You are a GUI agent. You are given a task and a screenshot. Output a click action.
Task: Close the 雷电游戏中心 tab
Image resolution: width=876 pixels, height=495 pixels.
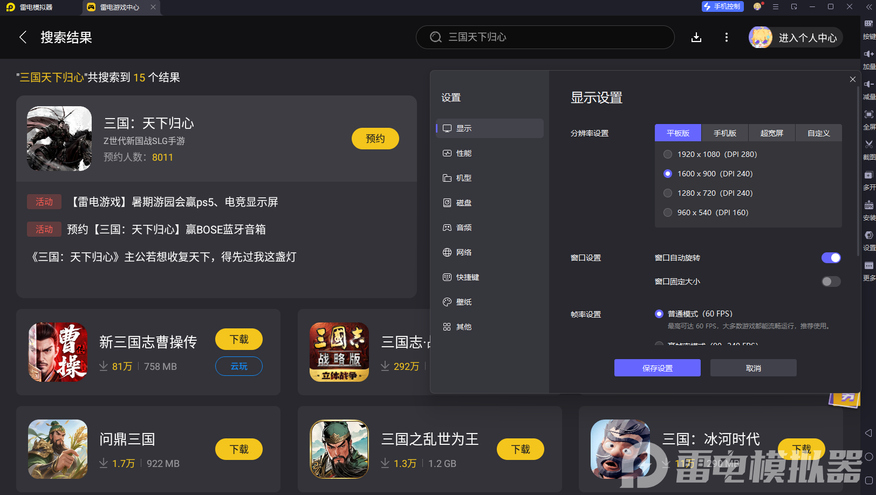(153, 7)
